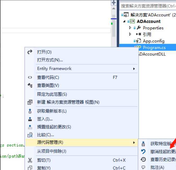The width and height of the screenshot is (176, 170).
Task: Select the Properties tree item label
Action: pyautogui.click(x=153, y=28)
